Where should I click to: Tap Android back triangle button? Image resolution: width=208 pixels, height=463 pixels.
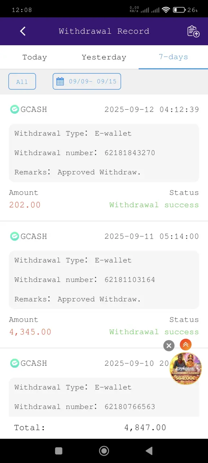tap(149, 451)
